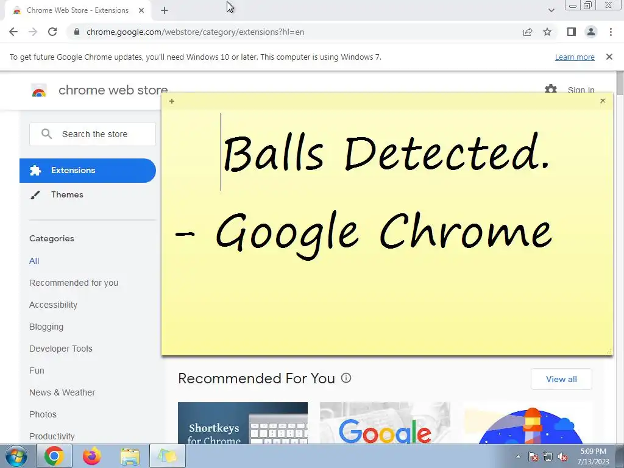Reload the Chrome Web Store page
This screenshot has height=468, width=624.
(52, 32)
